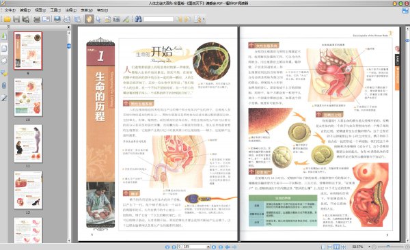
Task: Click the open folder icon in toolbar
Action: [7, 19]
